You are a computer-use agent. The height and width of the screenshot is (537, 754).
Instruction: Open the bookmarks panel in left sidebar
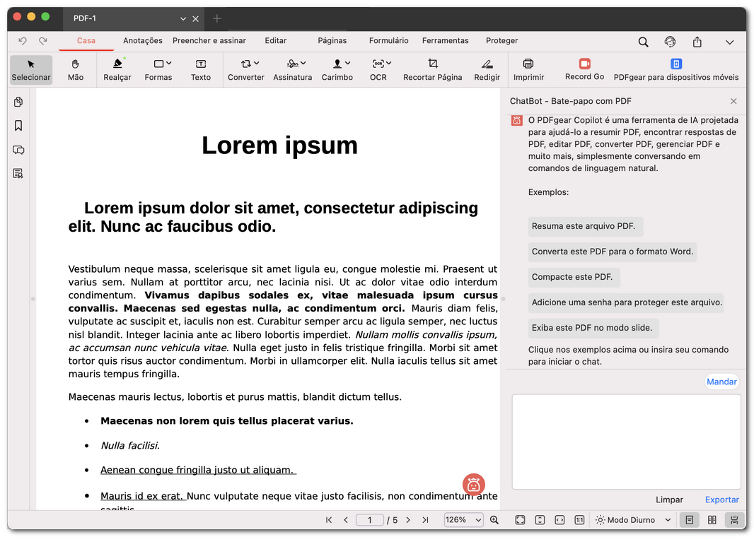coord(18,126)
